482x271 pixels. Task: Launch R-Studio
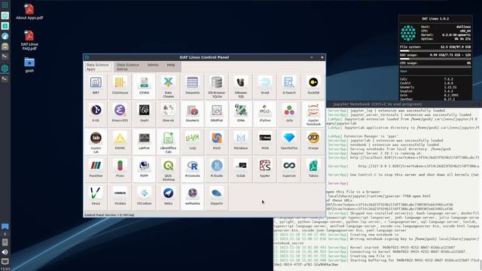pos(216,169)
